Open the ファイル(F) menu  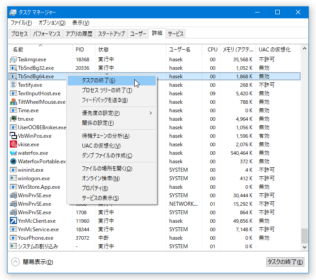21,23
